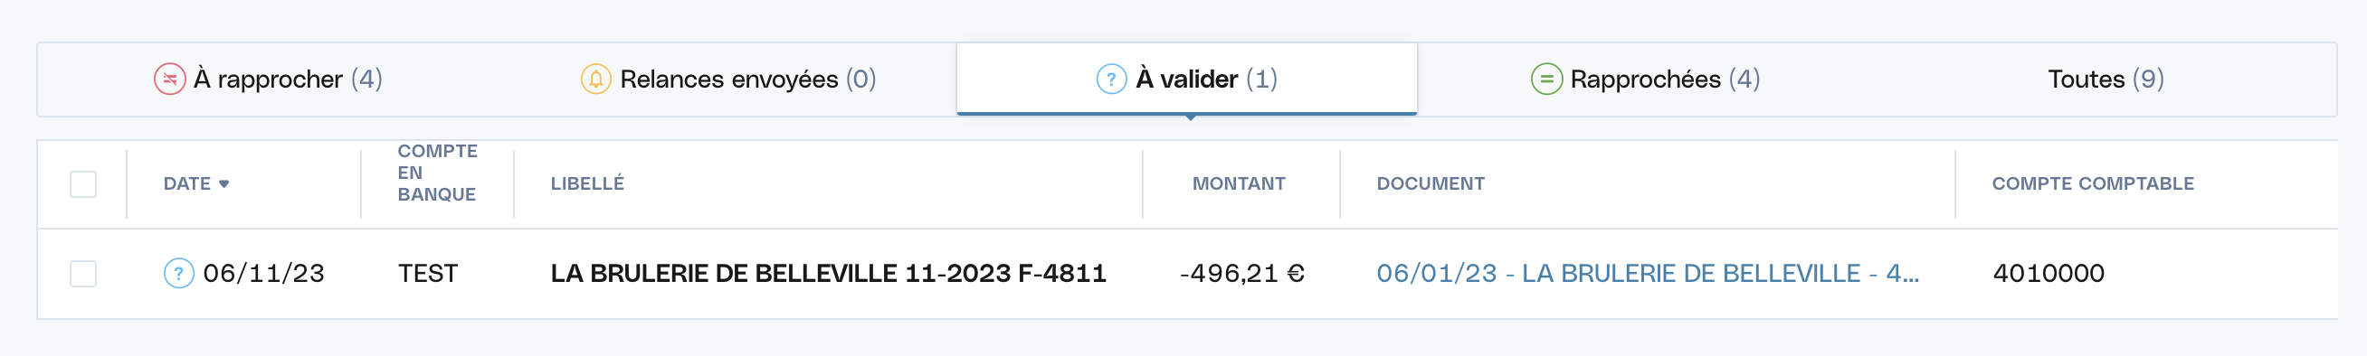Click the red À rapprocher status icon
2367x356 pixels.
point(170,79)
